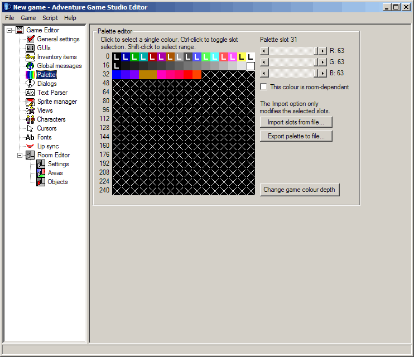The image size is (414, 357).
Task: Select the yellow swatch in slot 14
Action: tap(242, 57)
